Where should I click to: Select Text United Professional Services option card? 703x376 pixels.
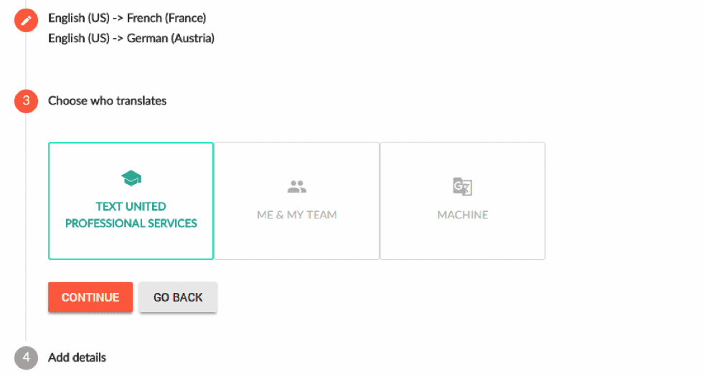[131, 201]
